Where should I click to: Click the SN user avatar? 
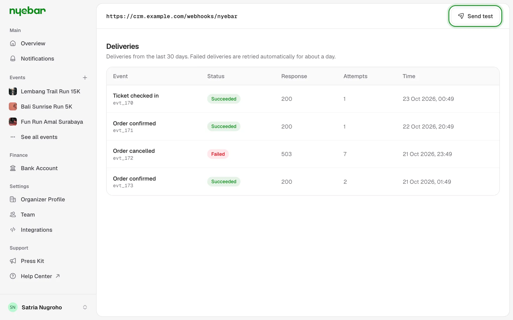(x=13, y=307)
